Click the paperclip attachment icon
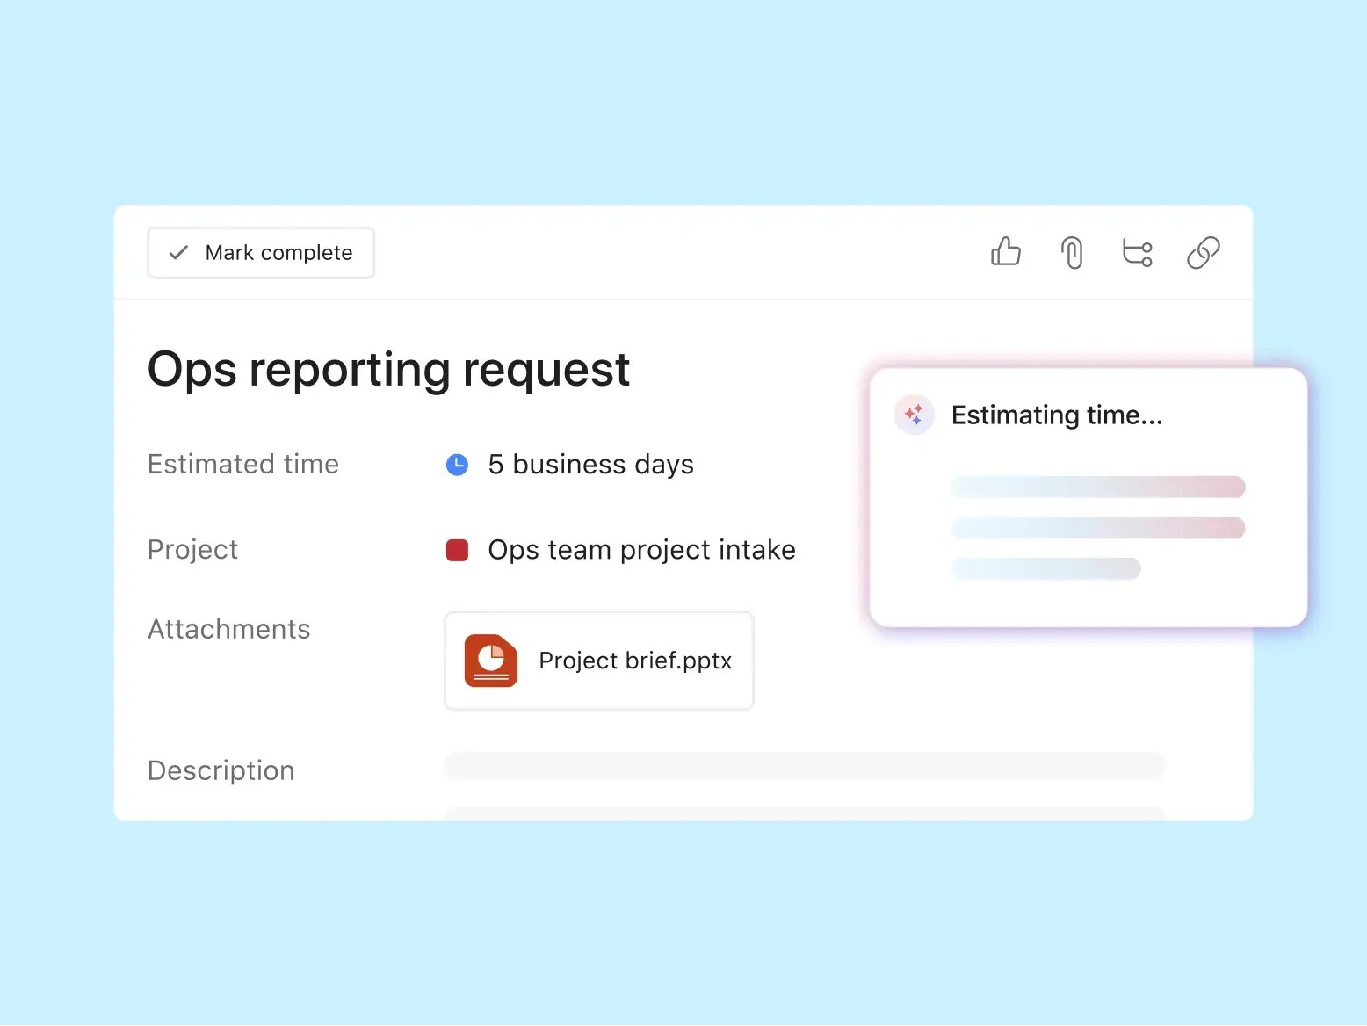 coord(1072,253)
